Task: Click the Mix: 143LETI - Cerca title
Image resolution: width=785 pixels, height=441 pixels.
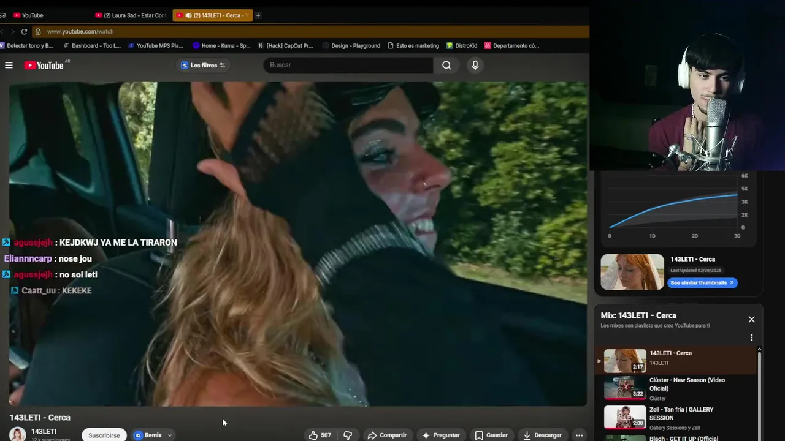Action: [x=638, y=315]
